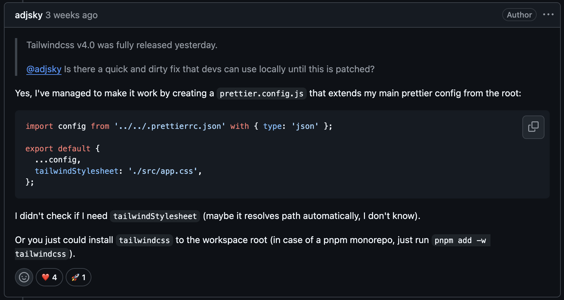Click the "pnpm add -w" inline command

coord(460,240)
